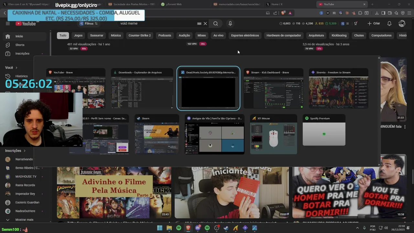This screenshot has width=414, height=233.
Task: Clear the search box with X
Action: 205,23
